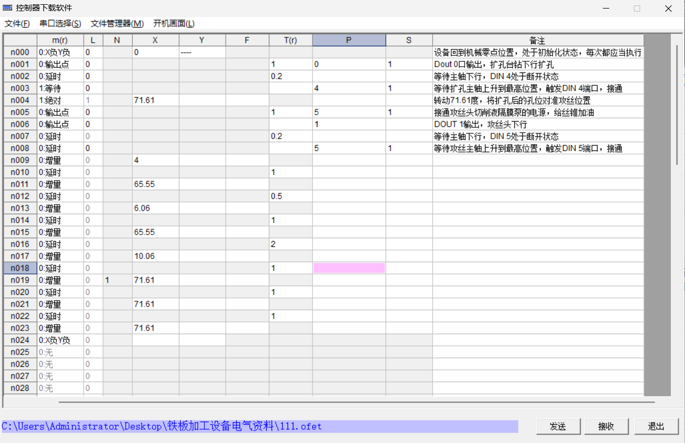This screenshot has height=443, width=685.
Task: Click the 备注 column header
Action: click(538, 40)
